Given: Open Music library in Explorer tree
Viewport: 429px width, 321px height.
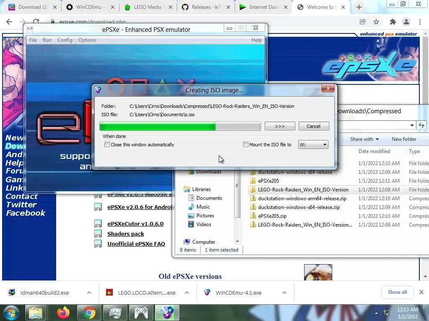Looking at the screenshot, I should [x=203, y=207].
